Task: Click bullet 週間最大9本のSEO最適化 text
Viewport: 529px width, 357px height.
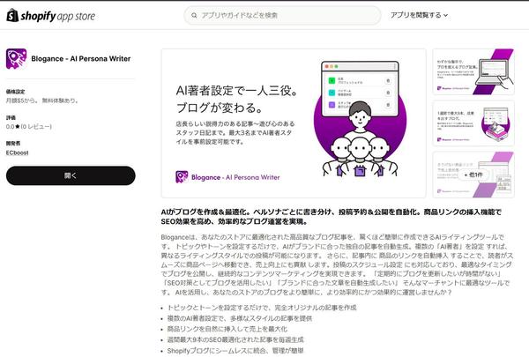Action: 235,339
